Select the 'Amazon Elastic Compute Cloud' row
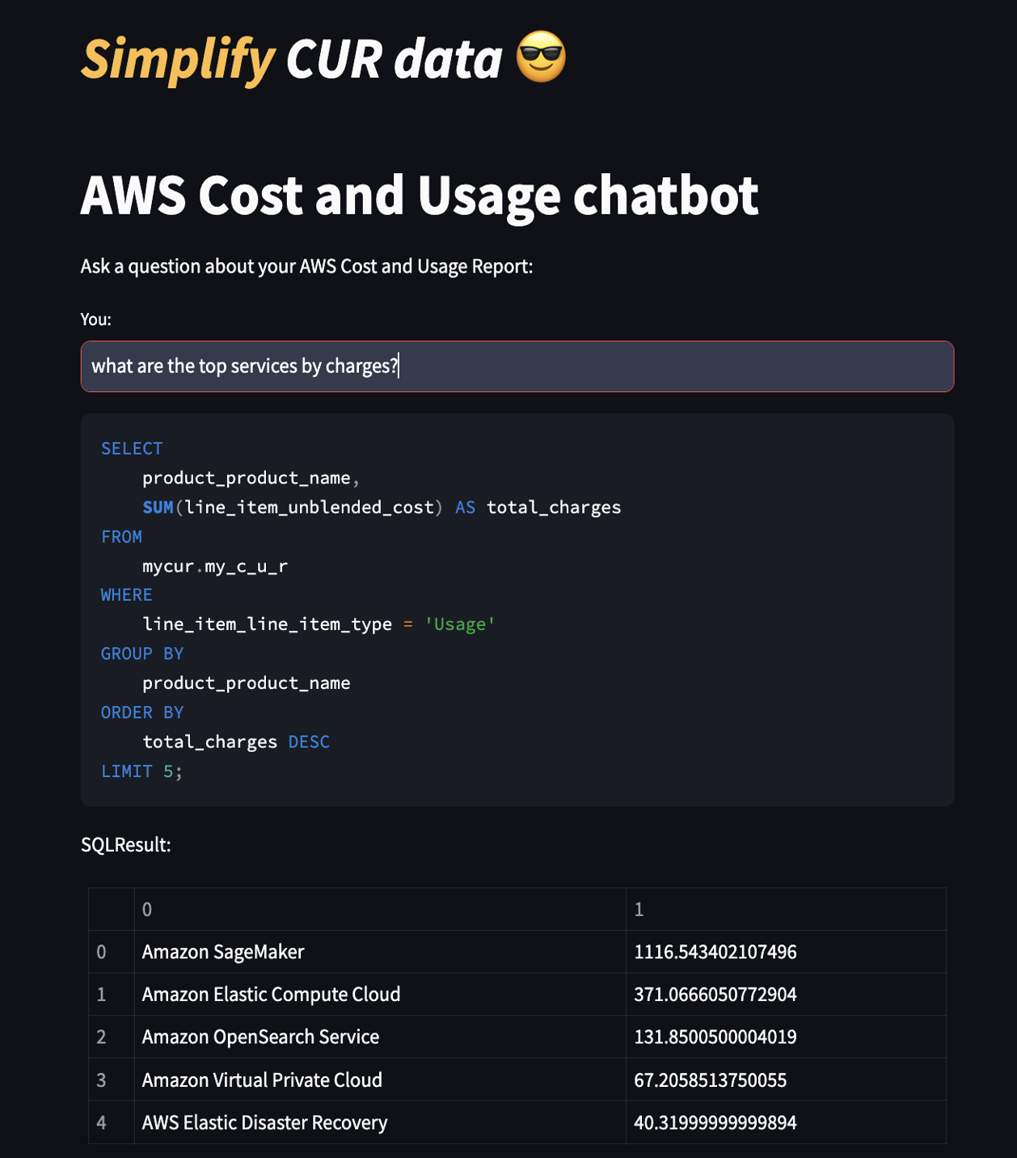 tap(271, 994)
